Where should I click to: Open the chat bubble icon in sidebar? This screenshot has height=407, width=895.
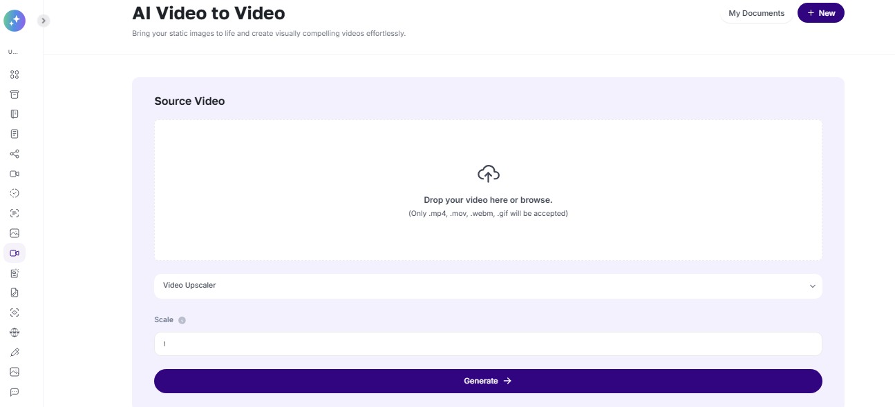click(x=15, y=392)
